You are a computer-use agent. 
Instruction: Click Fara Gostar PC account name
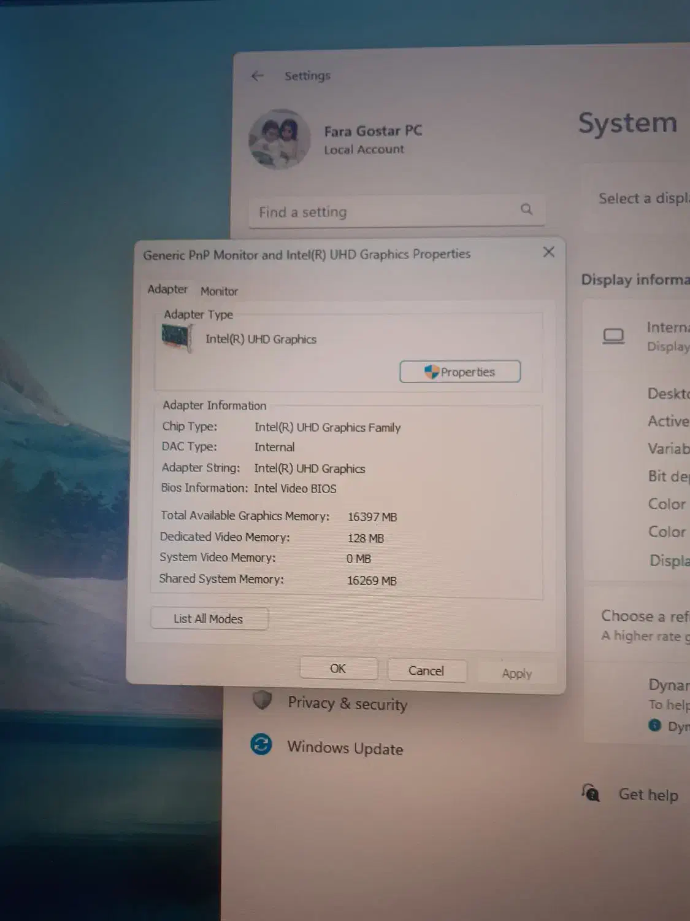coord(373,131)
